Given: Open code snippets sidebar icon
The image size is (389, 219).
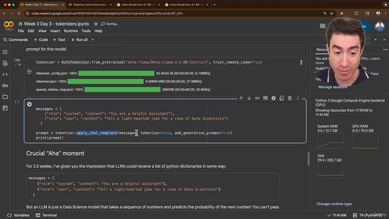Looking at the screenshot, I should tap(5, 74).
